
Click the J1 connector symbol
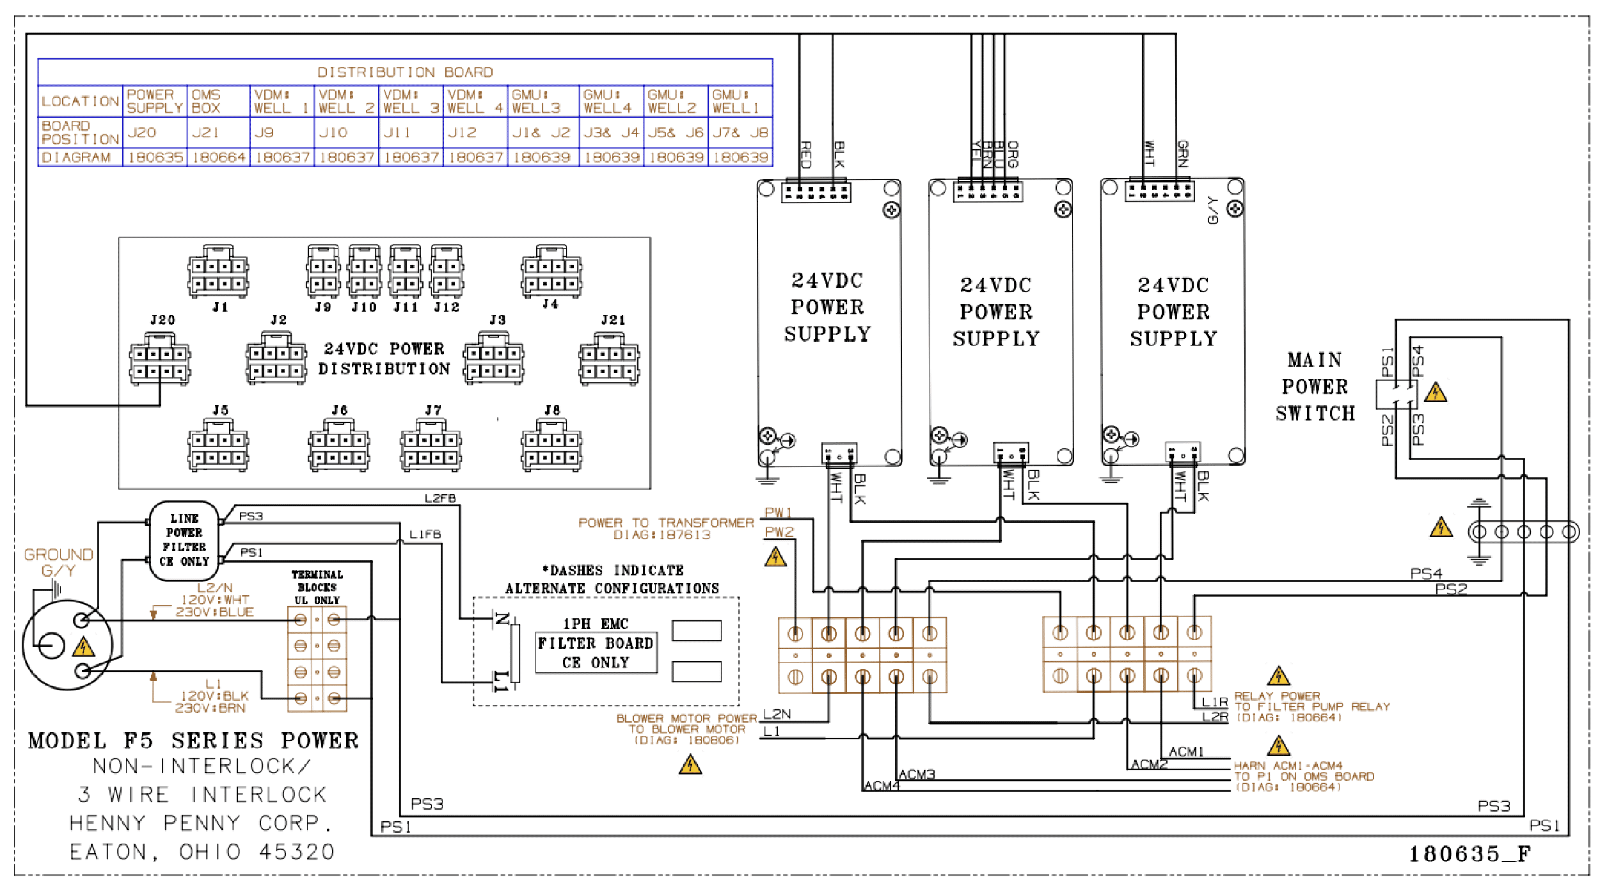tap(218, 271)
